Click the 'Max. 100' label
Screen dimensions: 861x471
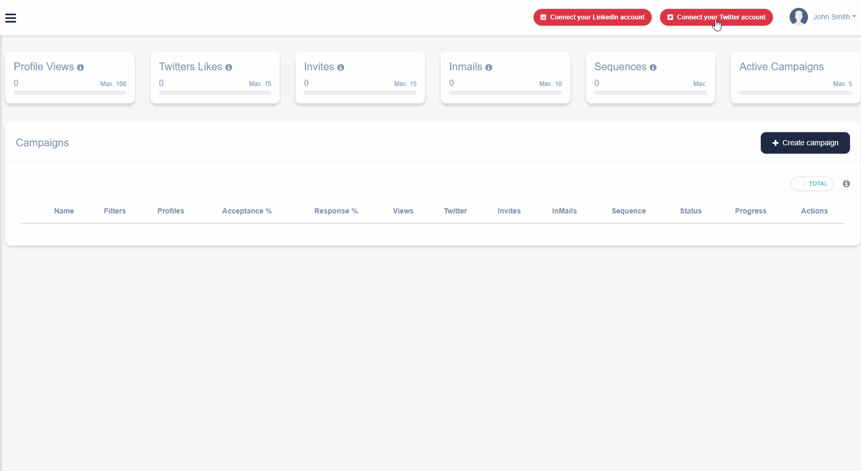point(113,84)
